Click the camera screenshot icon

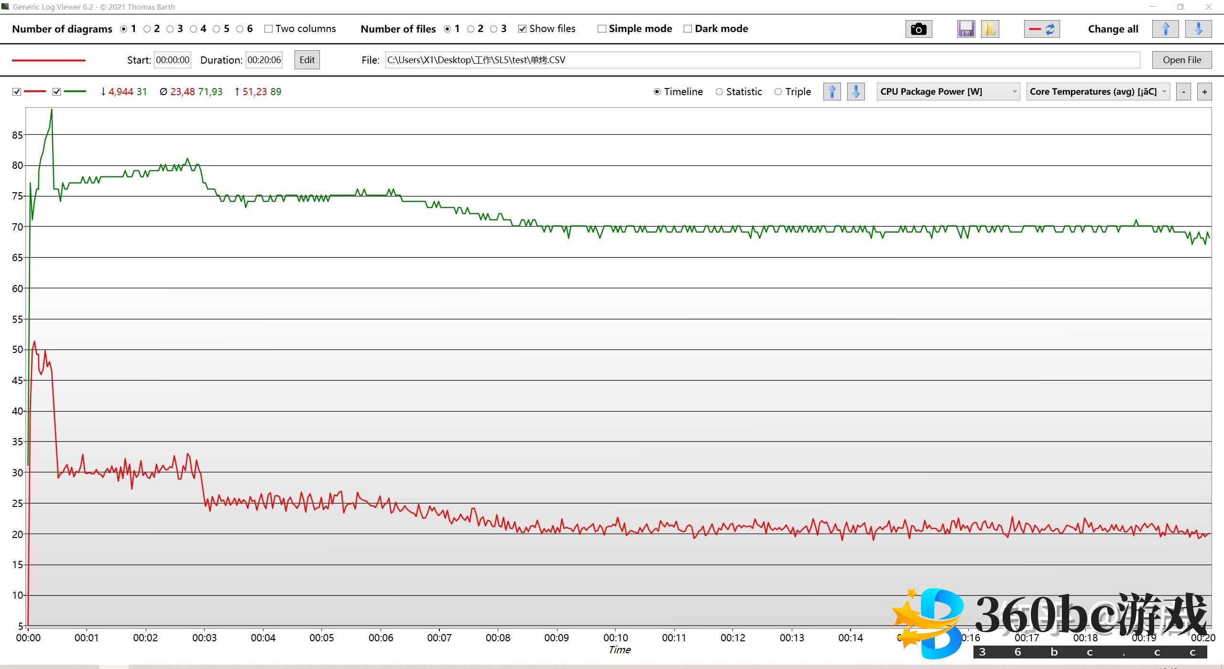coord(918,29)
